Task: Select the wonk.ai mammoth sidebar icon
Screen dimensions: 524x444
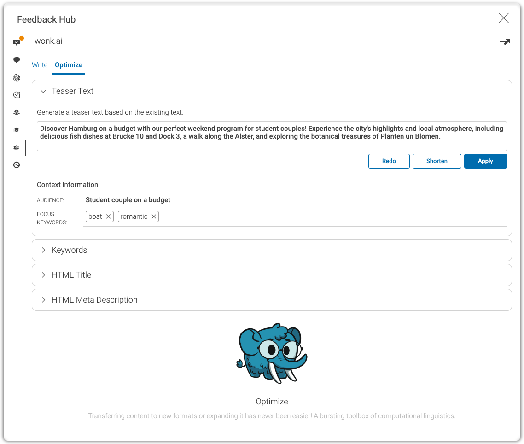Action: tap(17, 147)
